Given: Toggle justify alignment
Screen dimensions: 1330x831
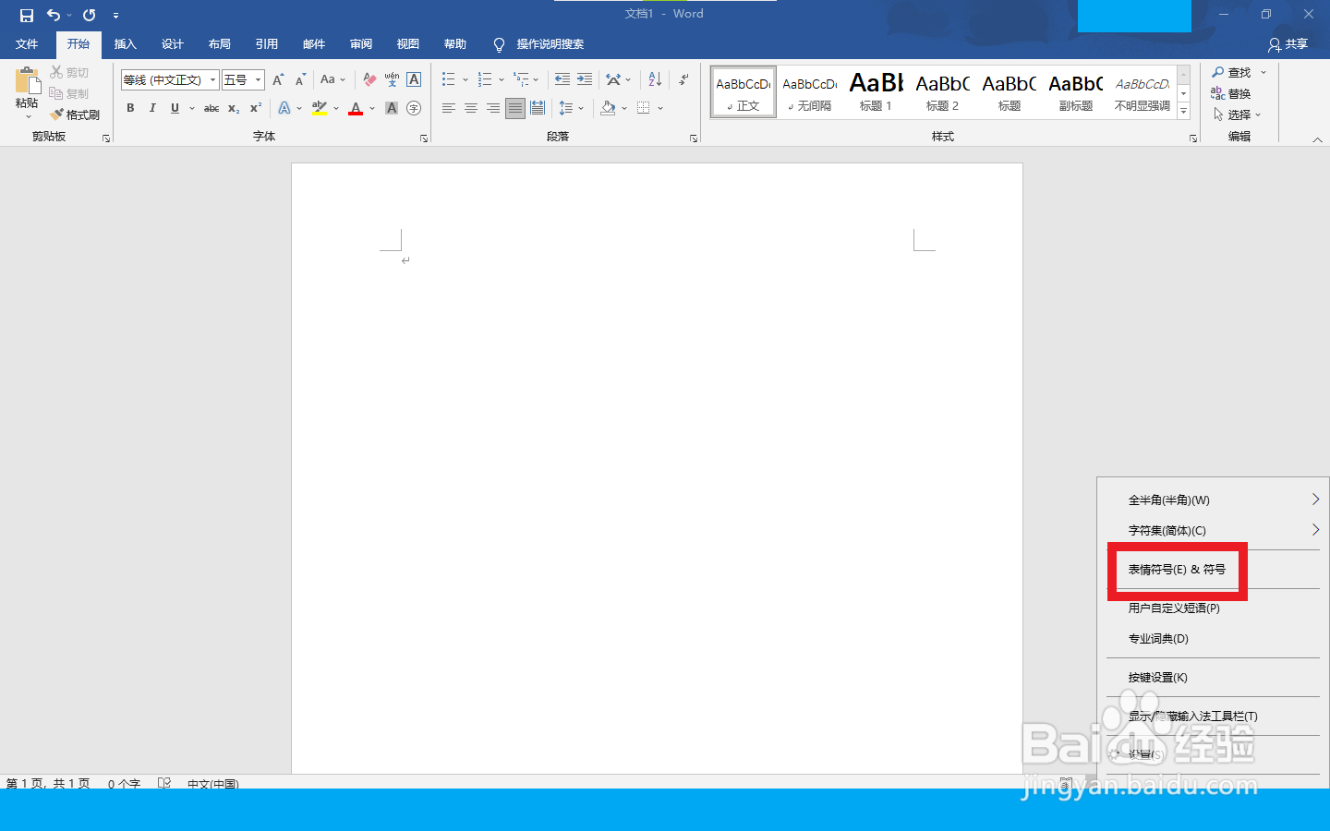Looking at the screenshot, I should (x=515, y=108).
